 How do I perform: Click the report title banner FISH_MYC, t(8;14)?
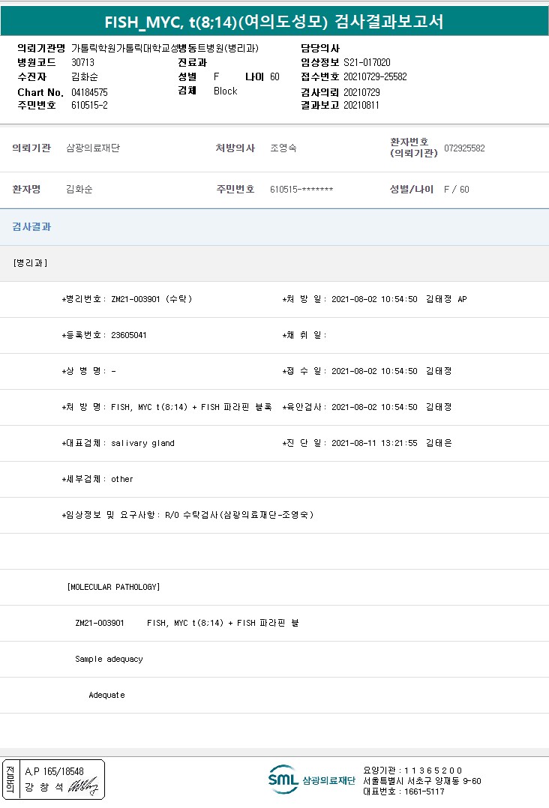274,22
